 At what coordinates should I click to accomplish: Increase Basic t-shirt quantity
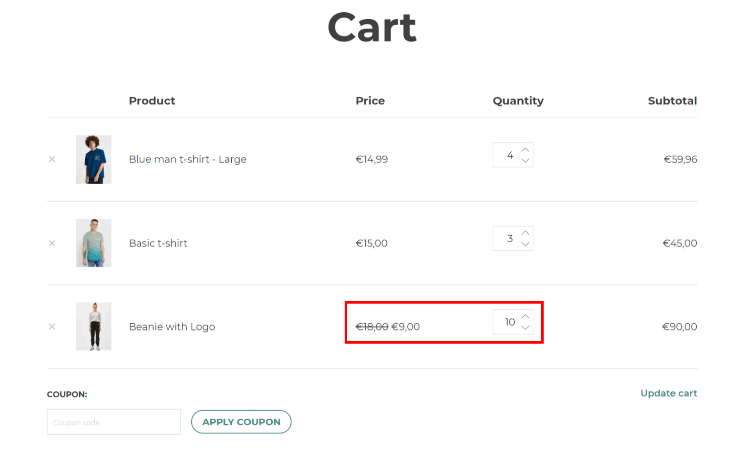pyautogui.click(x=525, y=233)
